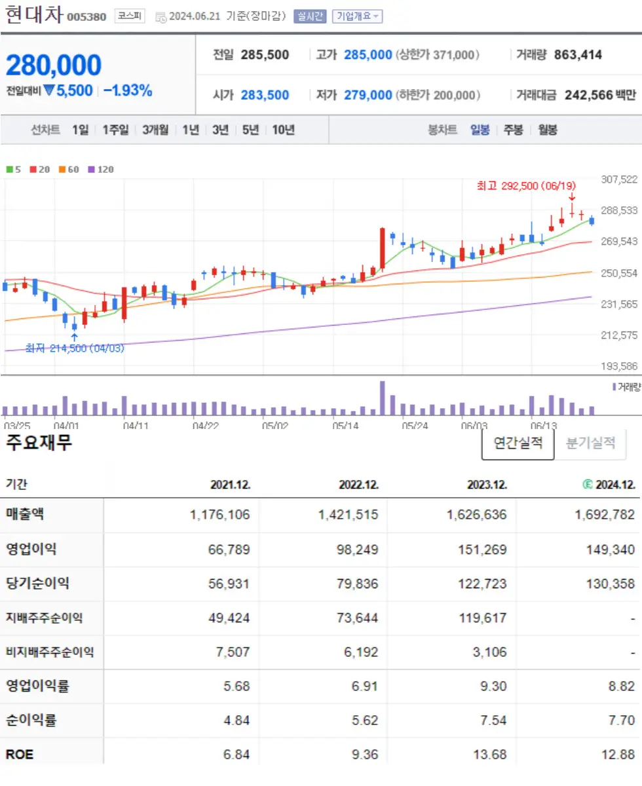Click the down arrow icon beside 5,500
This screenshot has width=642, height=786.
click(48, 91)
